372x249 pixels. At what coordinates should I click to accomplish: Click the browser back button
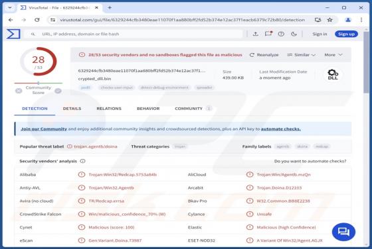[x=11, y=20]
